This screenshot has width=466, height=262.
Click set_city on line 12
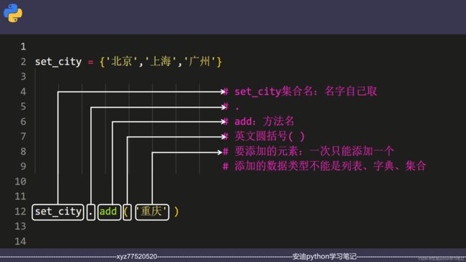coord(58,212)
